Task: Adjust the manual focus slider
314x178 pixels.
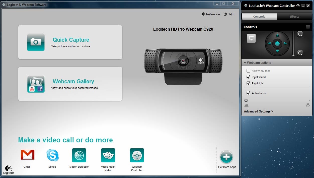Action: pyautogui.click(x=246, y=100)
